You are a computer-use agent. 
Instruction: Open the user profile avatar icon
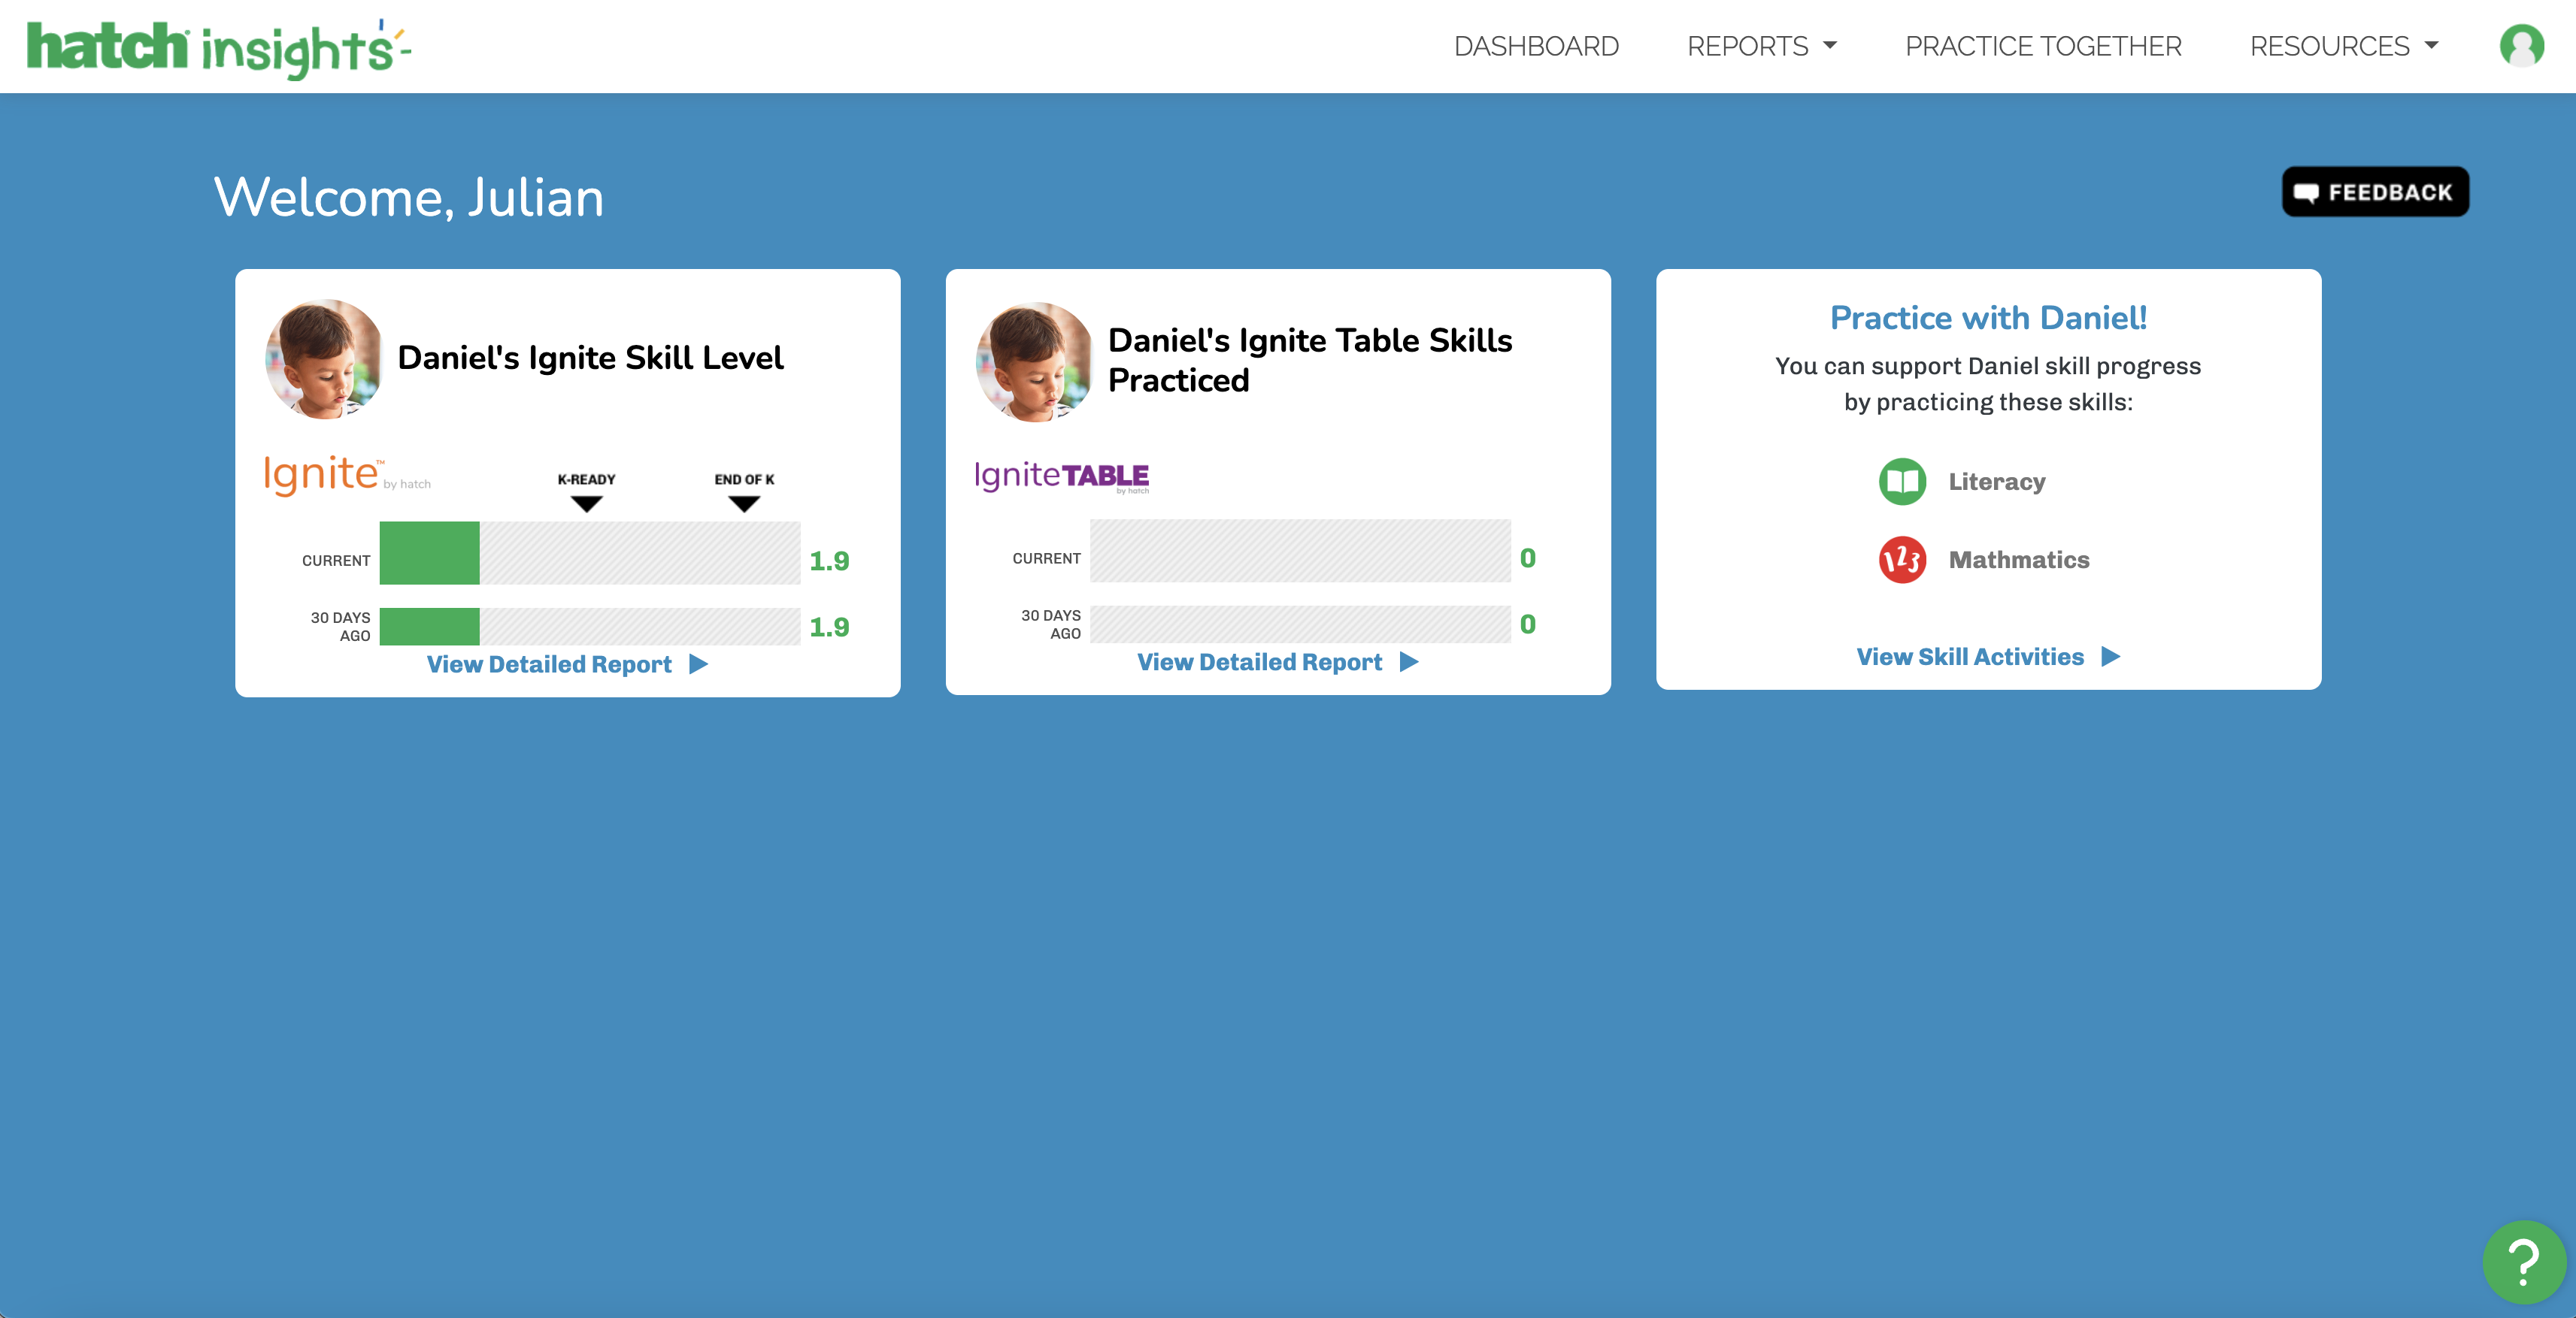(2521, 46)
